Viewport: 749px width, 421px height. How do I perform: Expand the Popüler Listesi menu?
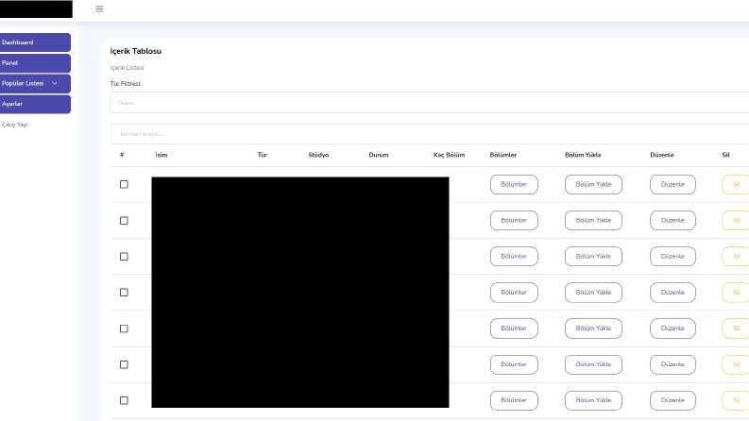click(35, 83)
